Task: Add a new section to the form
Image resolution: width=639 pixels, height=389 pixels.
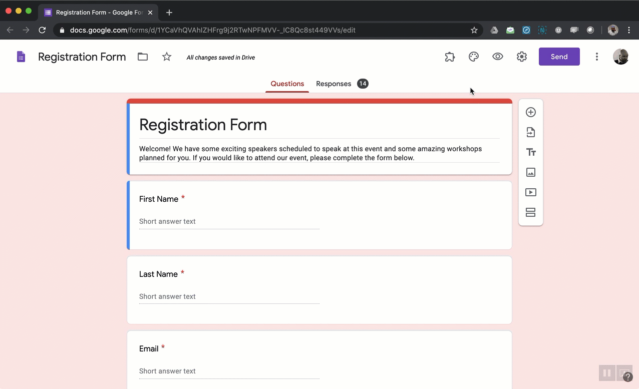Action: click(530, 212)
